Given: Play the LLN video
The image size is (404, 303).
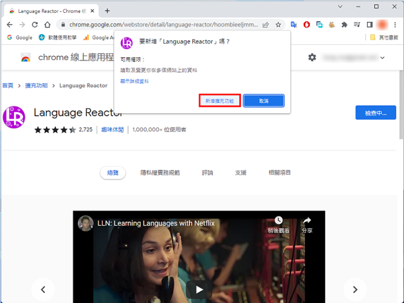Looking at the screenshot, I should tap(199, 290).
